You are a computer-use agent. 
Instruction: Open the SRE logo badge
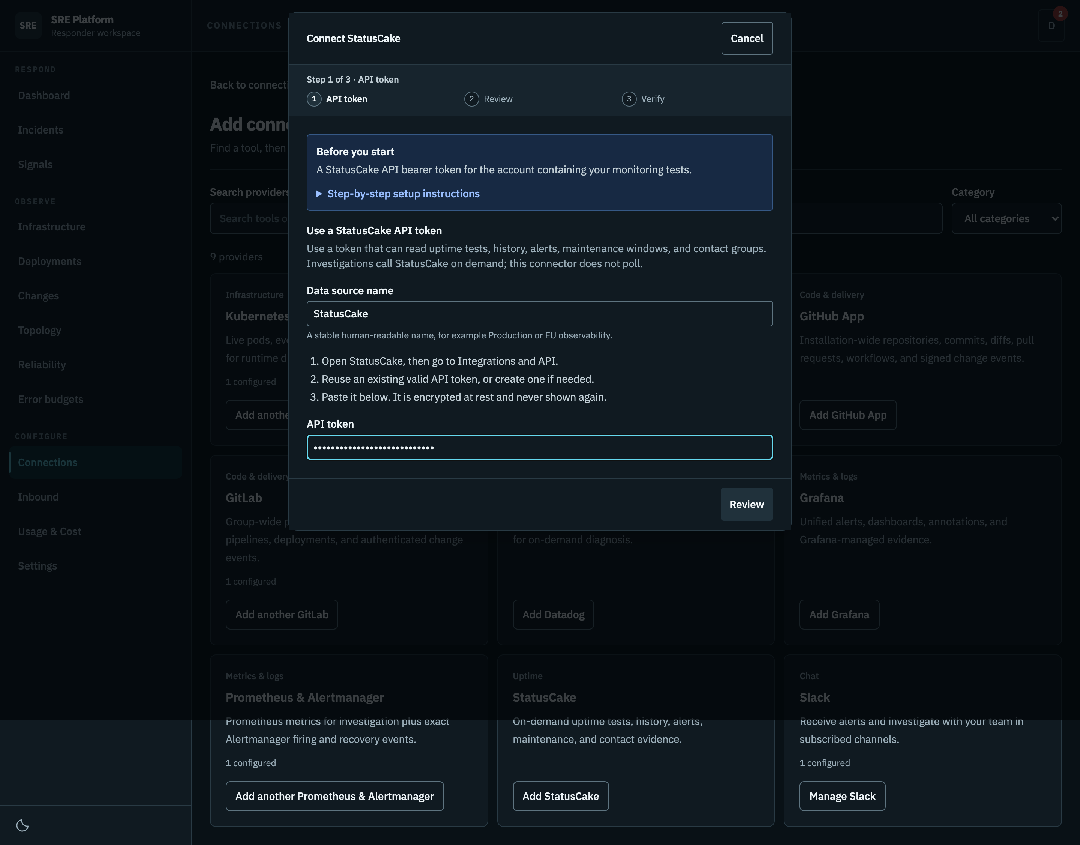[x=28, y=26]
